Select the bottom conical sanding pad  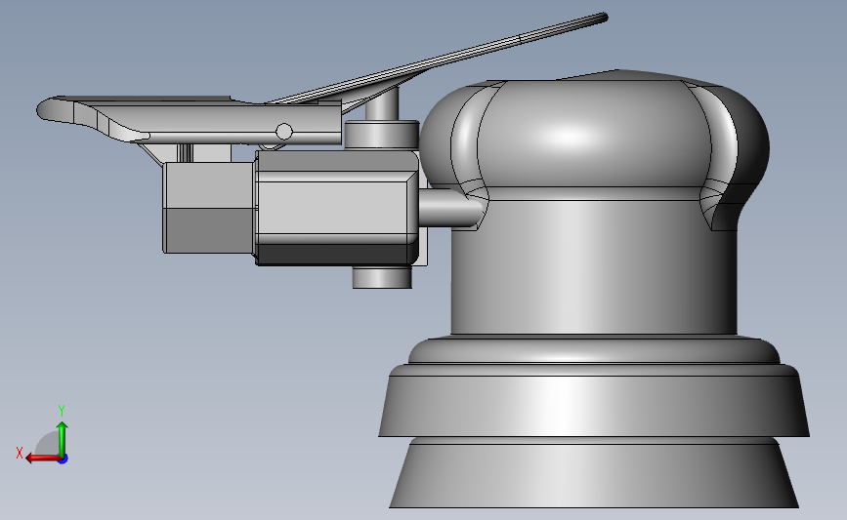coord(593,473)
